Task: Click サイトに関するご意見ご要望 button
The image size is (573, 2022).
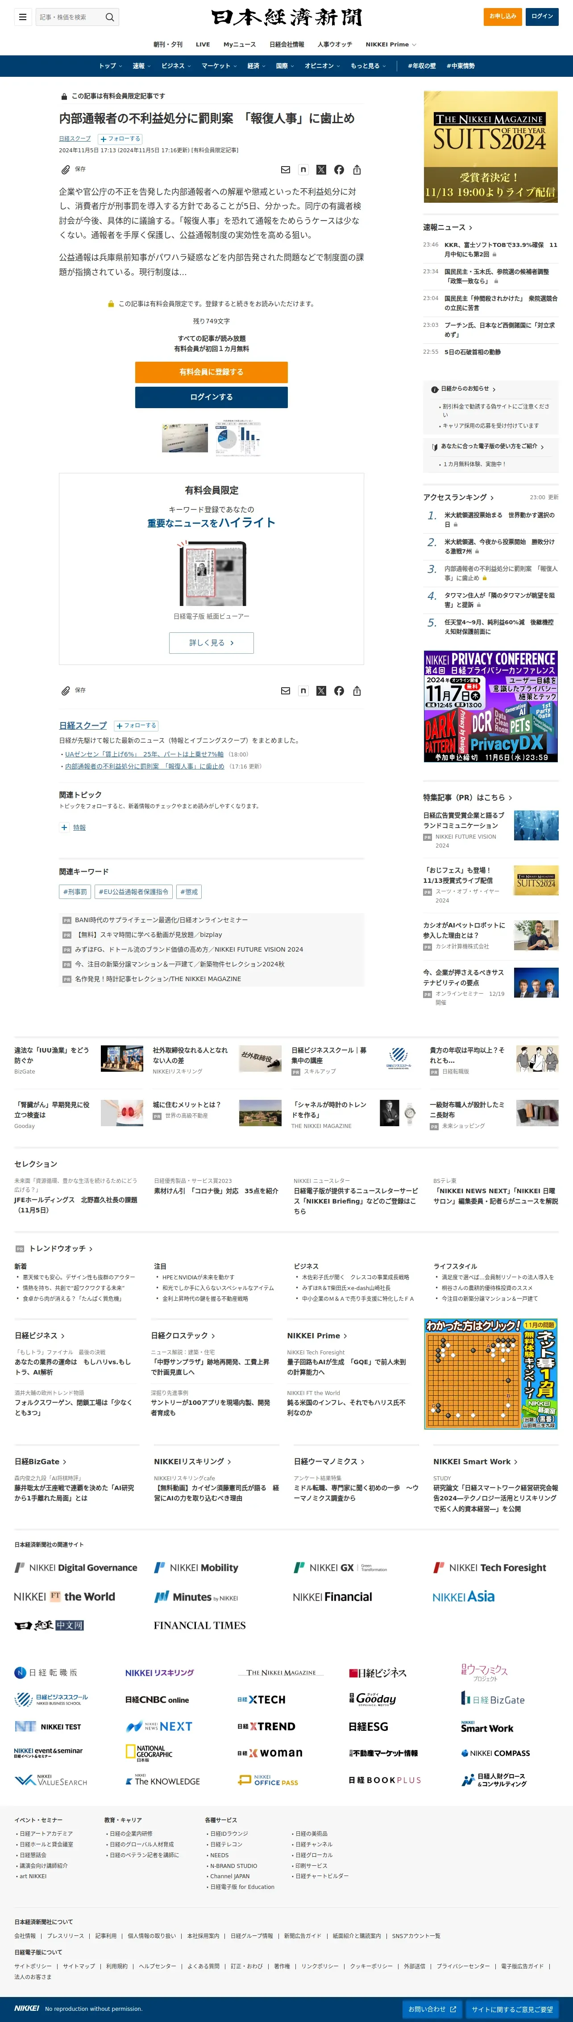Action: [x=512, y=2009]
